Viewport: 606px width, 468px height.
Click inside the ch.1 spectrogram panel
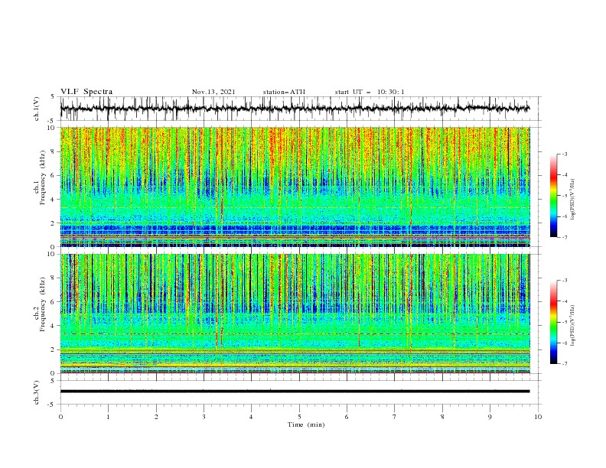[x=295, y=187]
